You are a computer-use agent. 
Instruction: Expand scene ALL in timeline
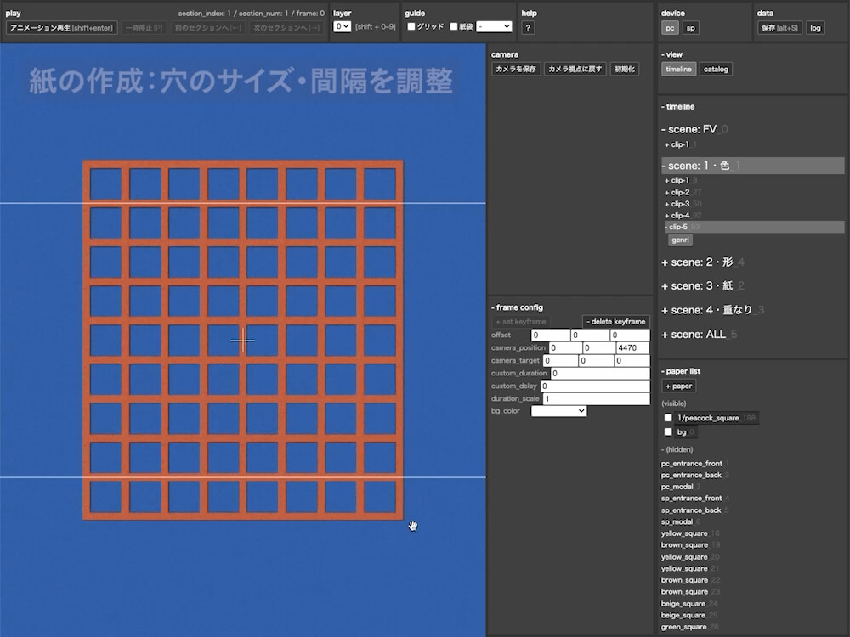pyautogui.click(x=694, y=335)
